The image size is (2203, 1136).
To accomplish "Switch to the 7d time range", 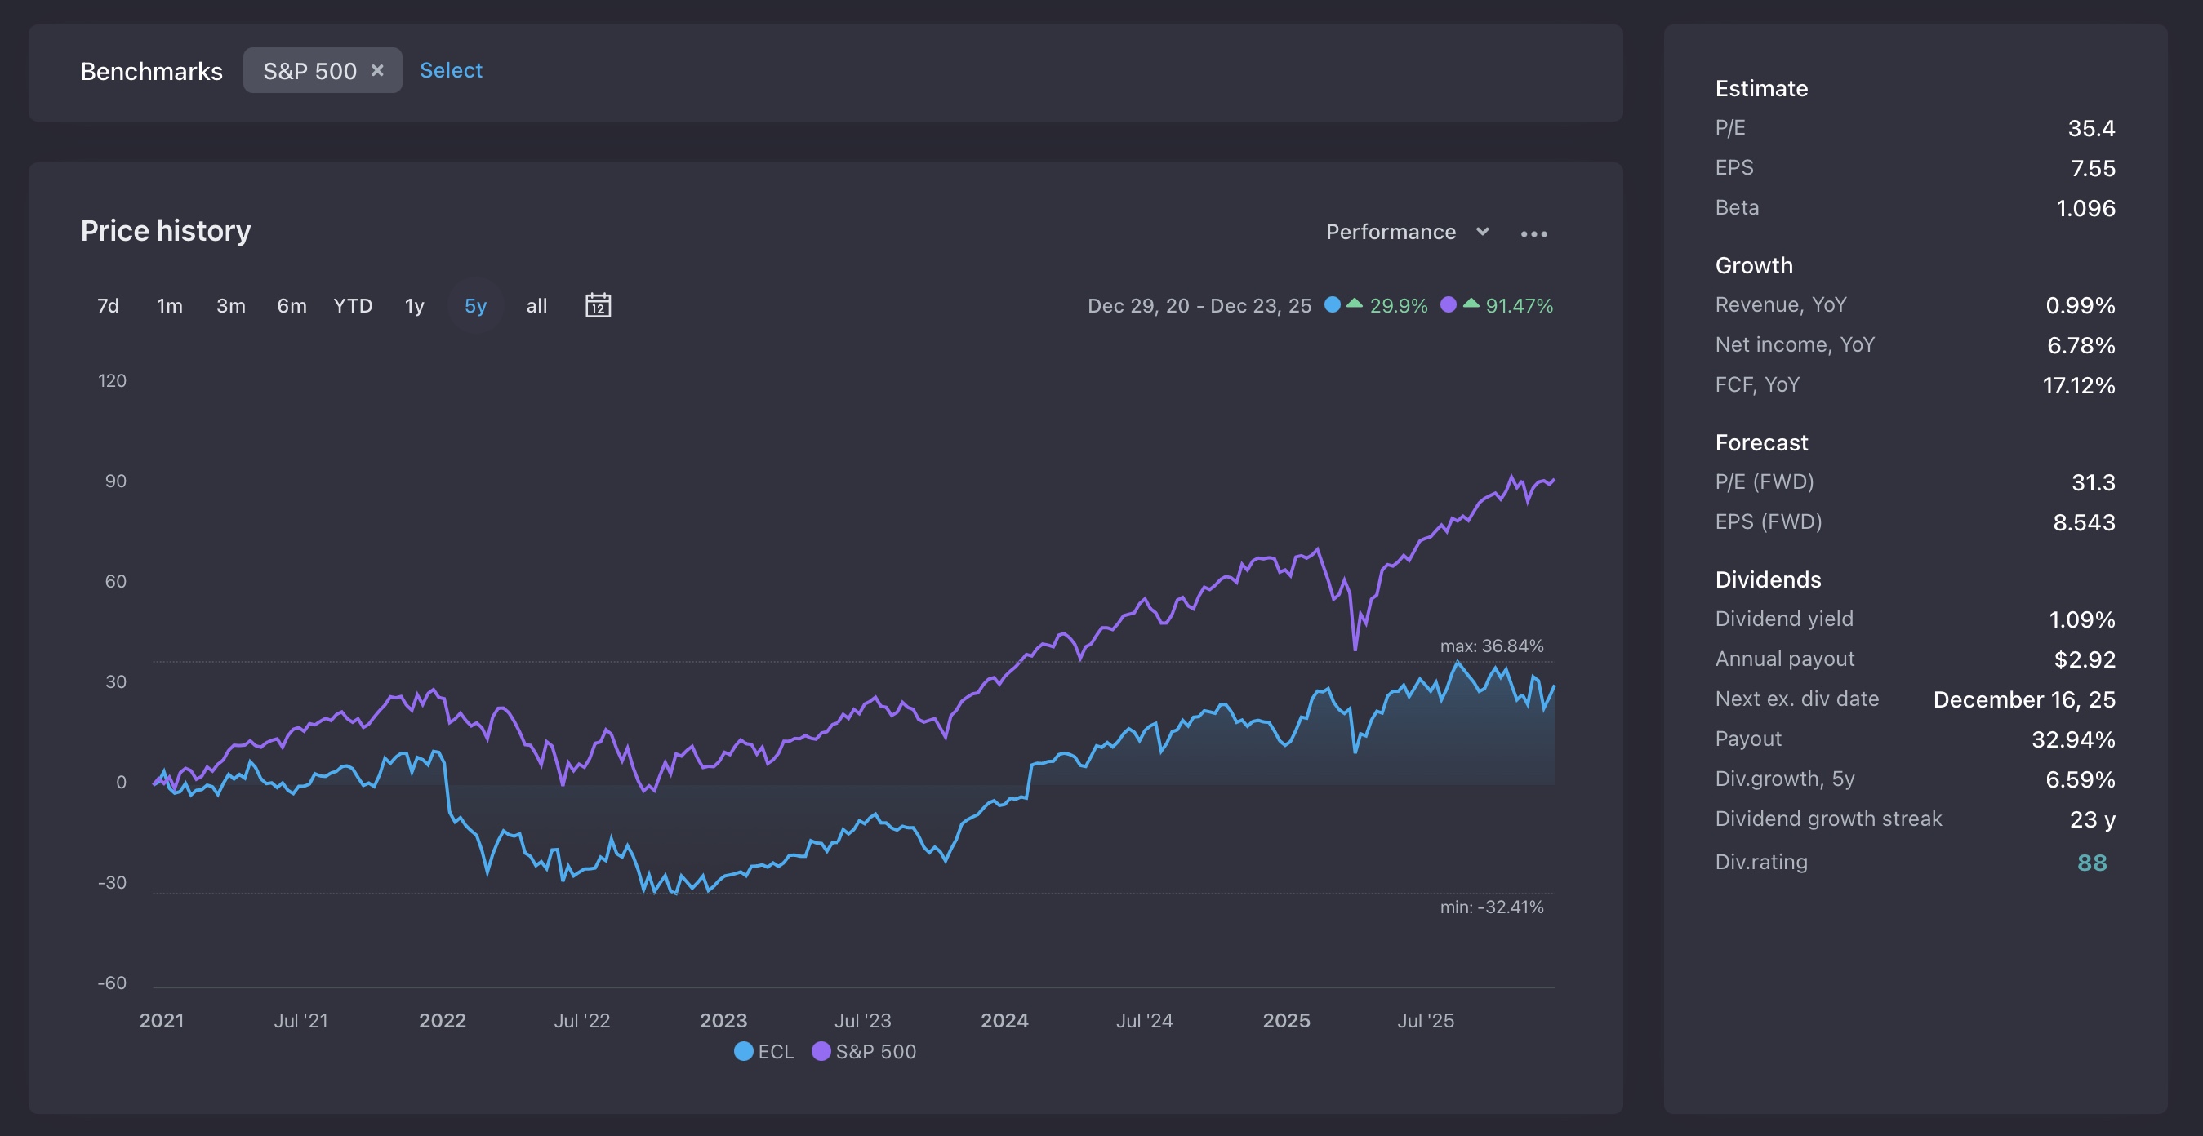I will coord(108,305).
